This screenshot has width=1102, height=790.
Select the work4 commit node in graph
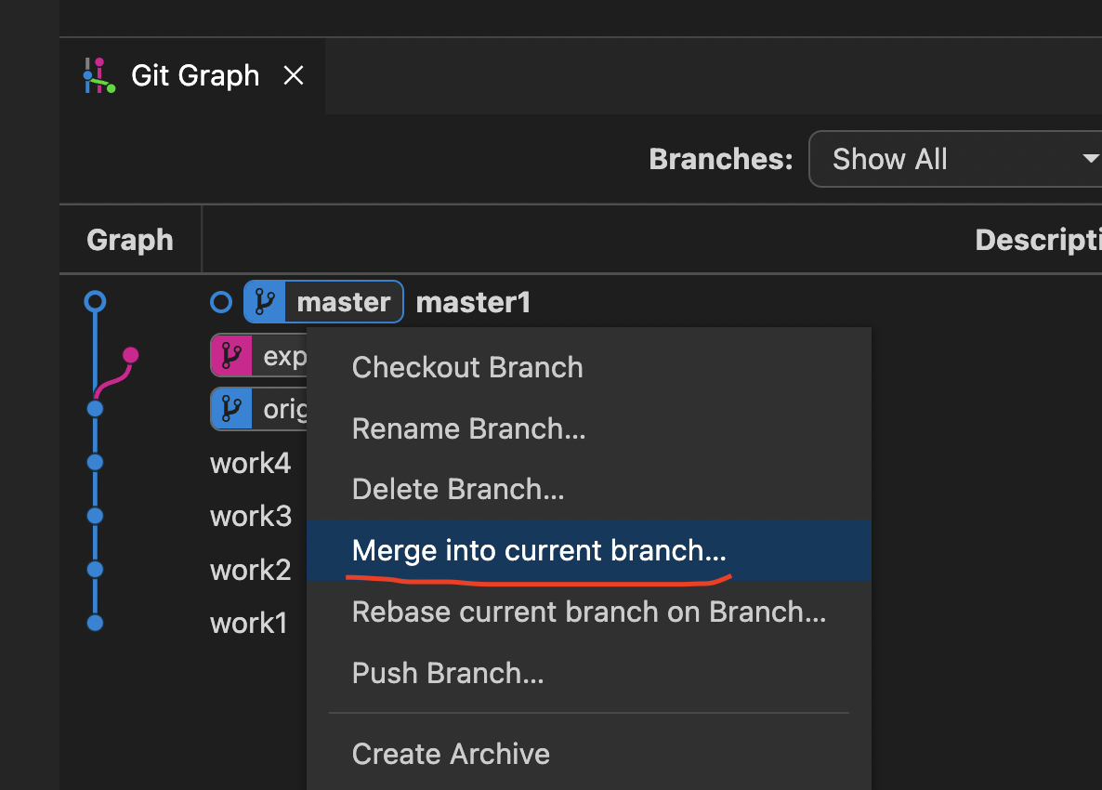tap(95, 463)
